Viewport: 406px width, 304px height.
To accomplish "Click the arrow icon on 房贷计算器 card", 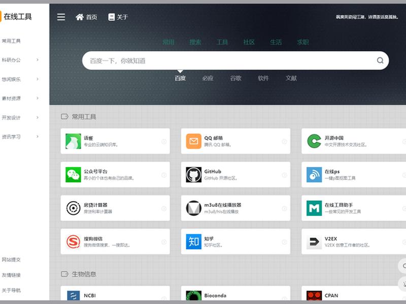I will click(x=164, y=208).
